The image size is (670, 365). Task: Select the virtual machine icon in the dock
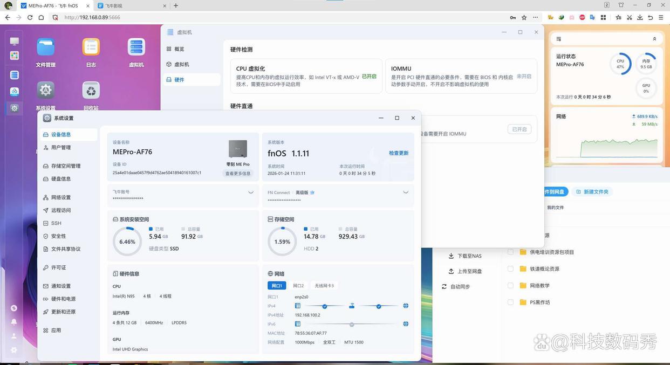[x=15, y=75]
